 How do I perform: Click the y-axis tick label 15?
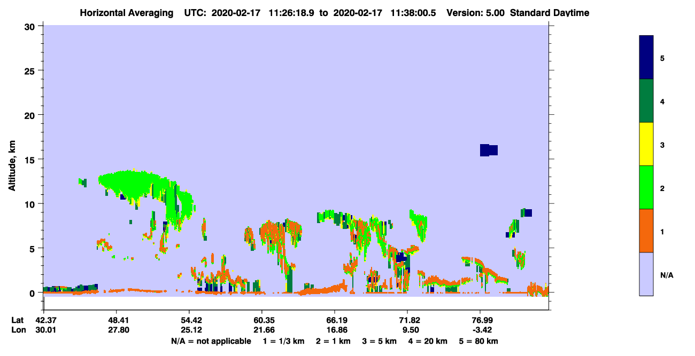click(30, 160)
